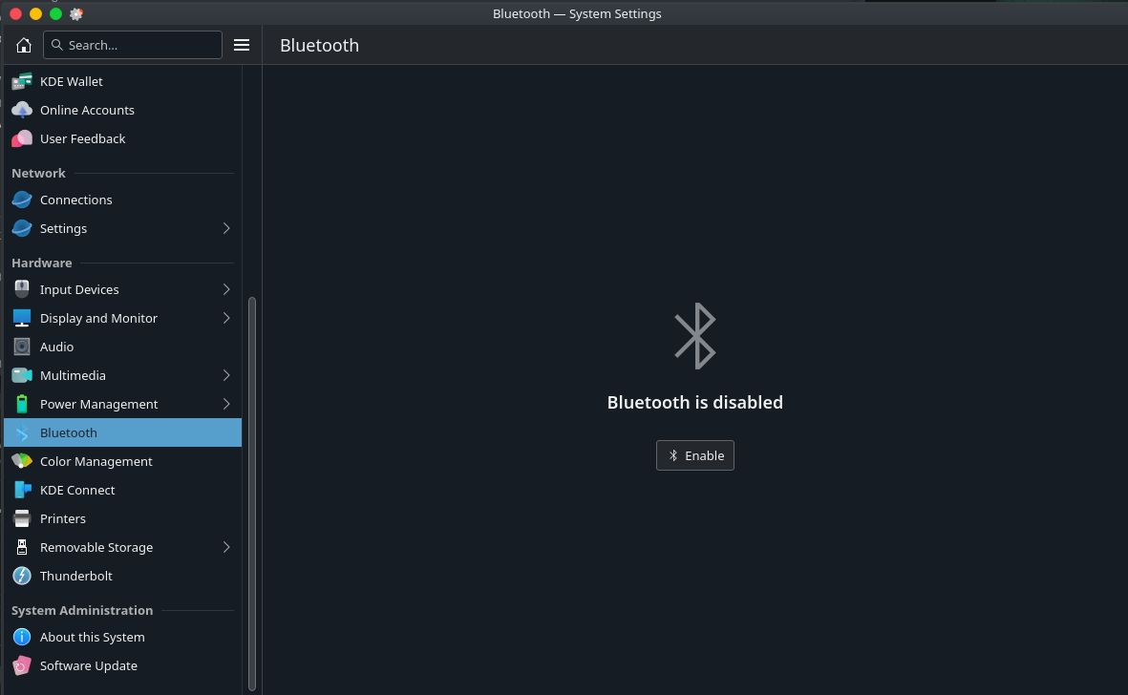Screen dimensions: 1128x695
Task: Click the Software Update icon
Action: [x=22, y=666]
